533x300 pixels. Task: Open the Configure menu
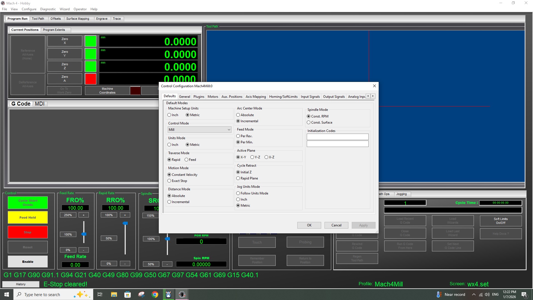[x=29, y=9]
